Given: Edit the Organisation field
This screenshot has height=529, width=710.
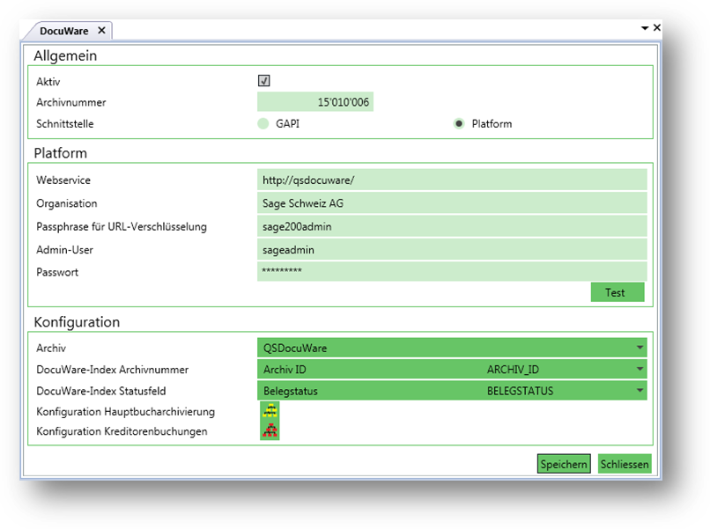Looking at the screenshot, I should (452, 203).
